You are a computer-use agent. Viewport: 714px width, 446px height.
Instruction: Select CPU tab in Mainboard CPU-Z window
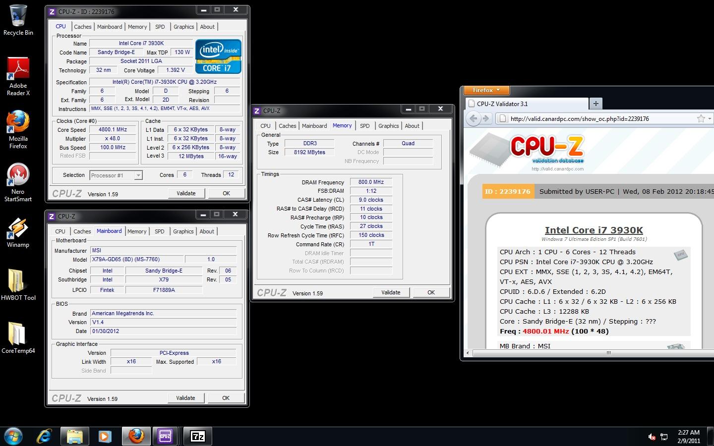click(x=60, y=231)
